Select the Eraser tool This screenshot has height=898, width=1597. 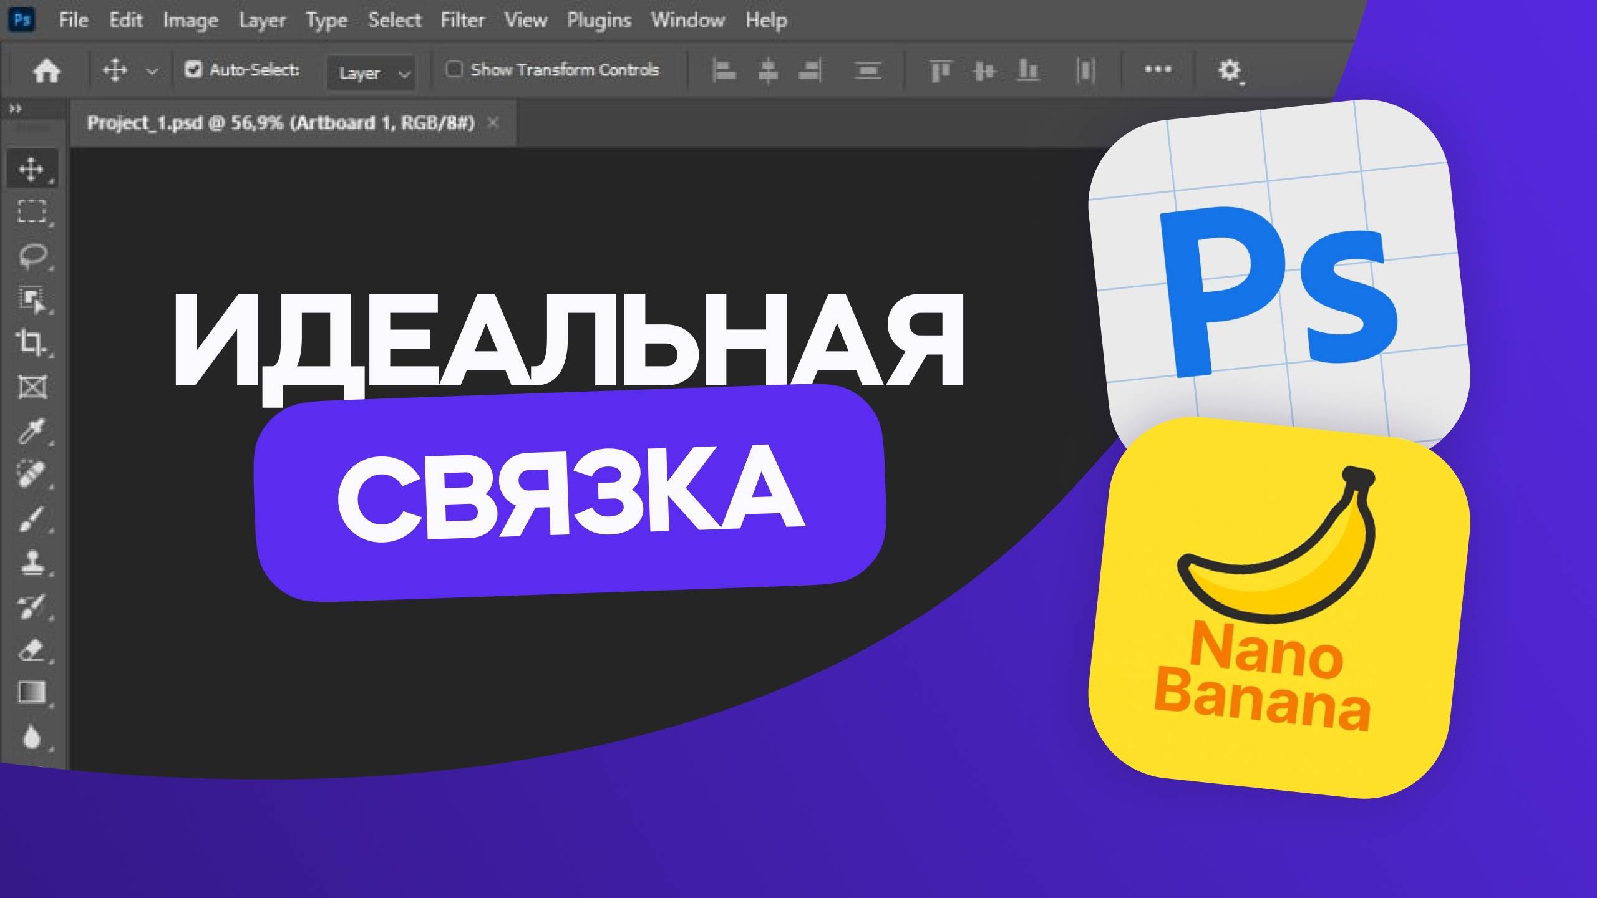[32, 647]
